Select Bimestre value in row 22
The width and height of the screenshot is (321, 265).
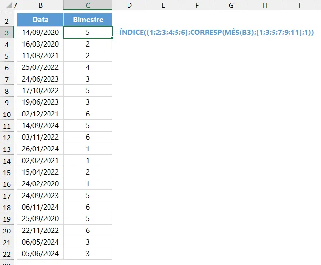[x=88, y=254]
